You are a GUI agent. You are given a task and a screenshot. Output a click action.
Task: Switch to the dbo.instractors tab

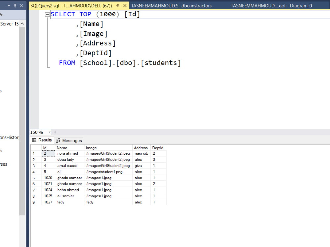(171, 6)
